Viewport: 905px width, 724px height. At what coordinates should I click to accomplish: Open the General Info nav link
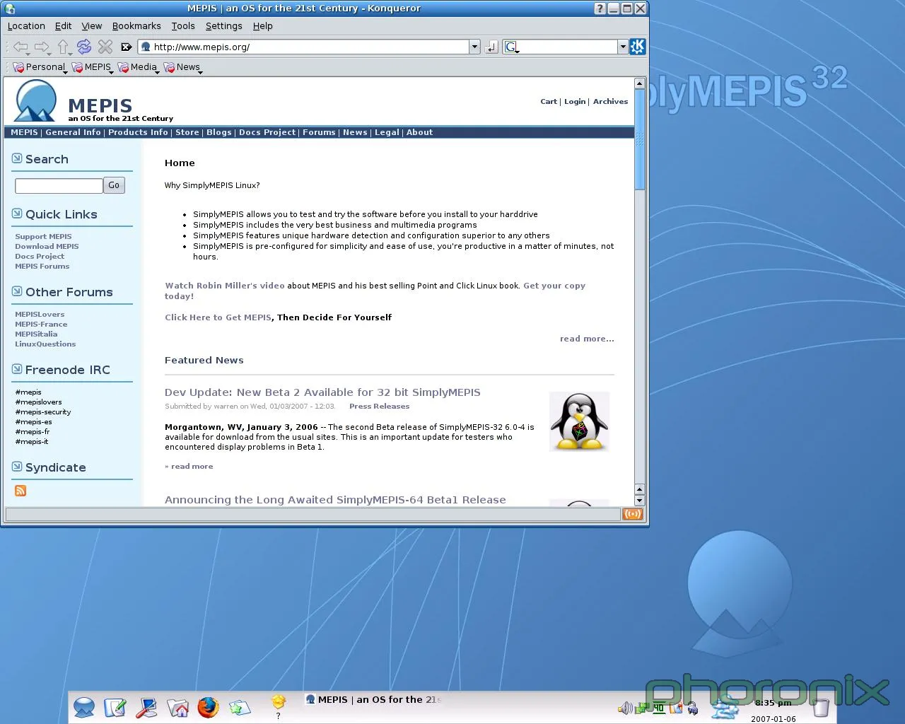73,132
